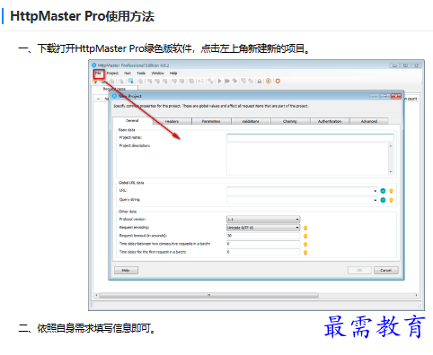
Task: Click the main window horizontal scrollbar thumb
Action: point(209,295)
